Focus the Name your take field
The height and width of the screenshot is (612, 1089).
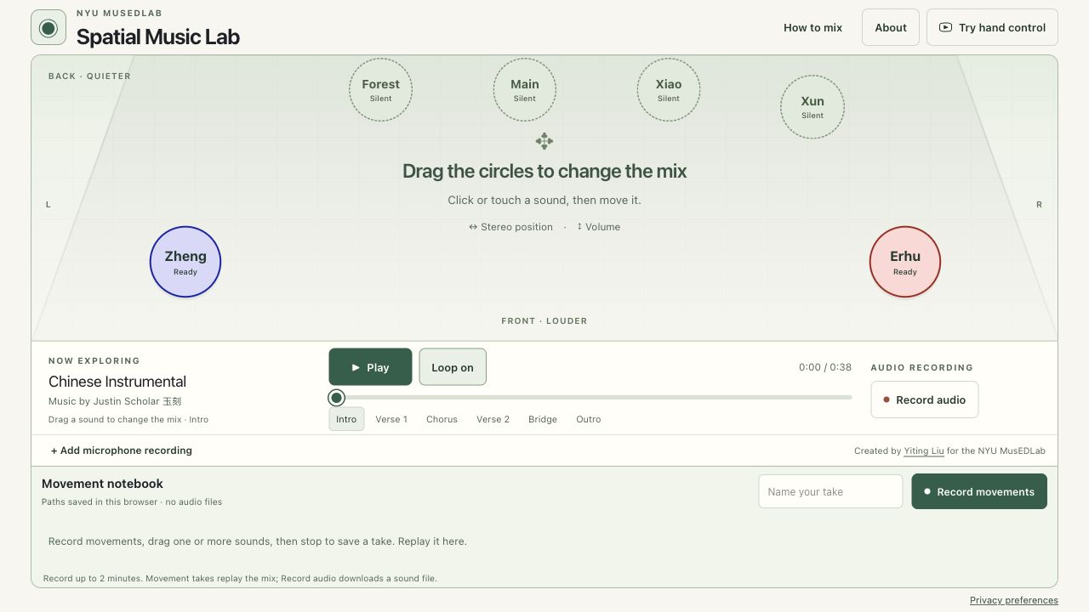tap(830, 491)
